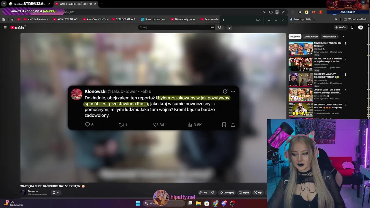
Task: Open Microsoft Store from the taskbar
Action: click(x=207, y=203)
